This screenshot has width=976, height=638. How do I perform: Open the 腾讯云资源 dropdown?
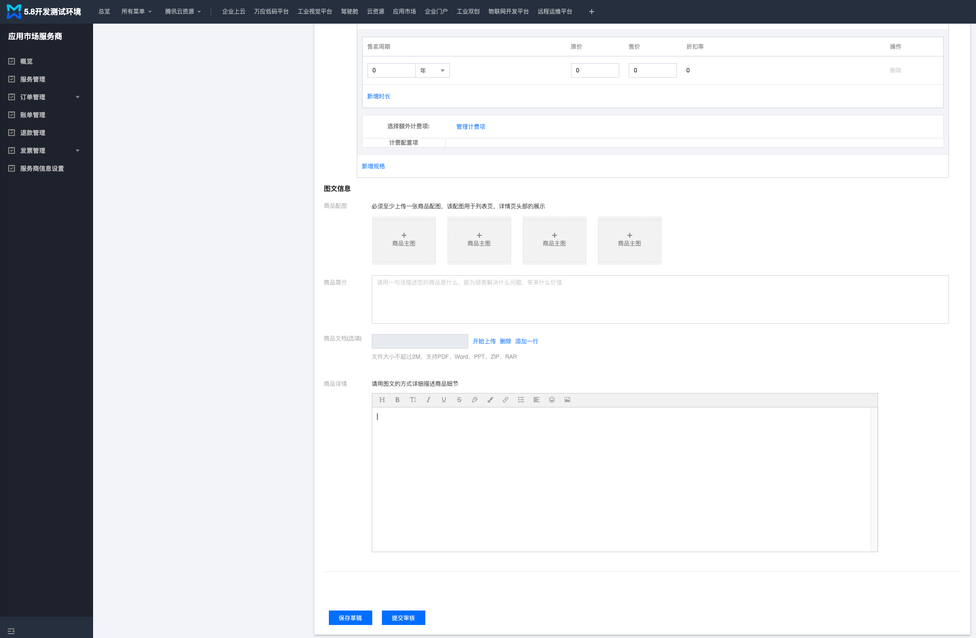tap(183, 12)
